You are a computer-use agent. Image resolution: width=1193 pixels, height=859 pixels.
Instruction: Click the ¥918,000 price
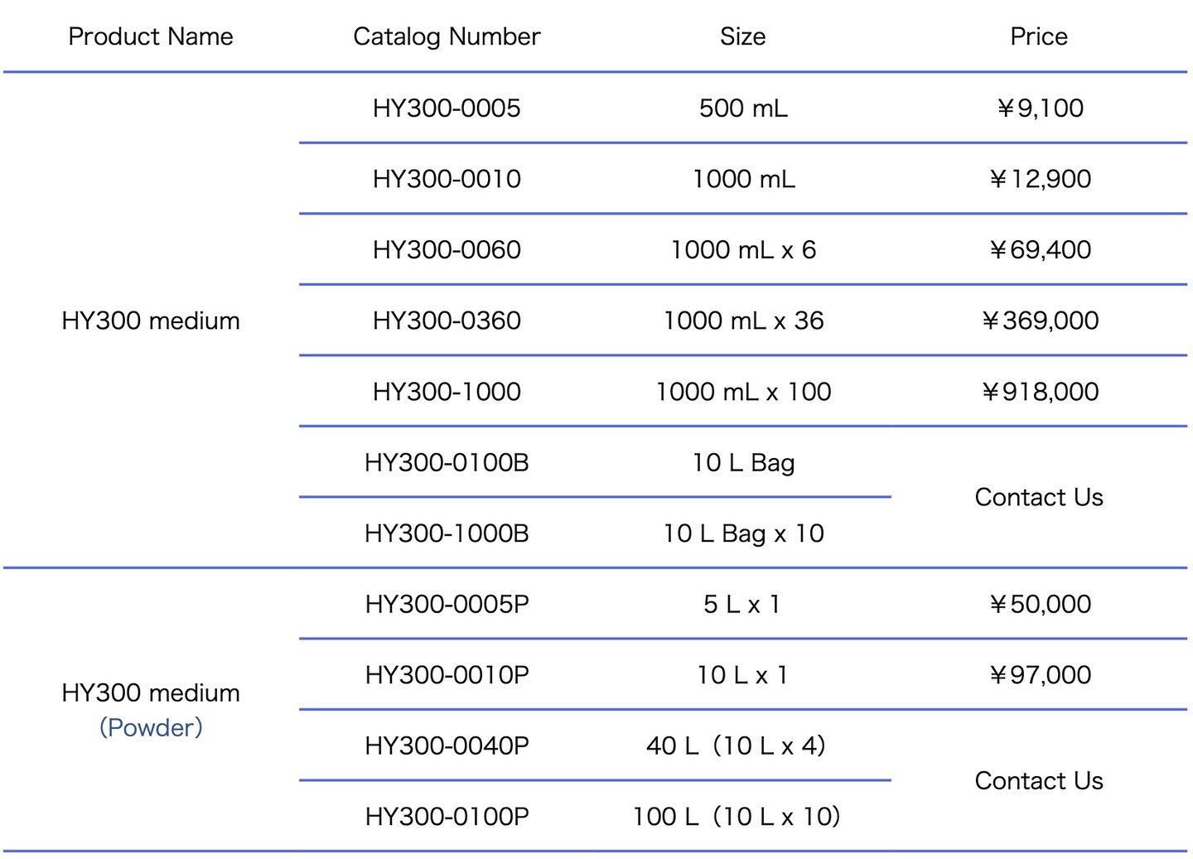[x=1040, y=392]
